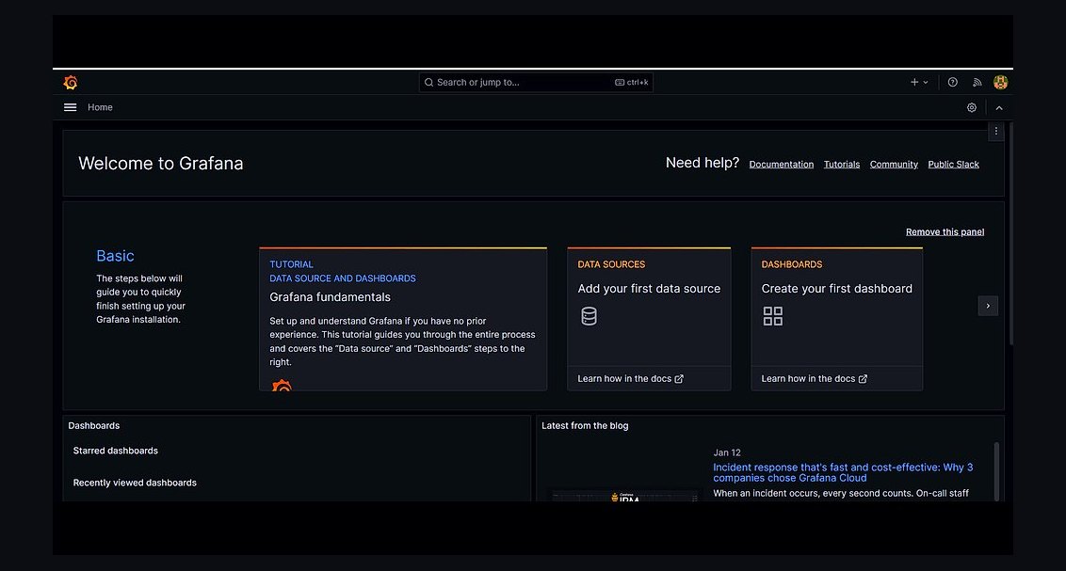Open the Community link

[x=894, y=165]
